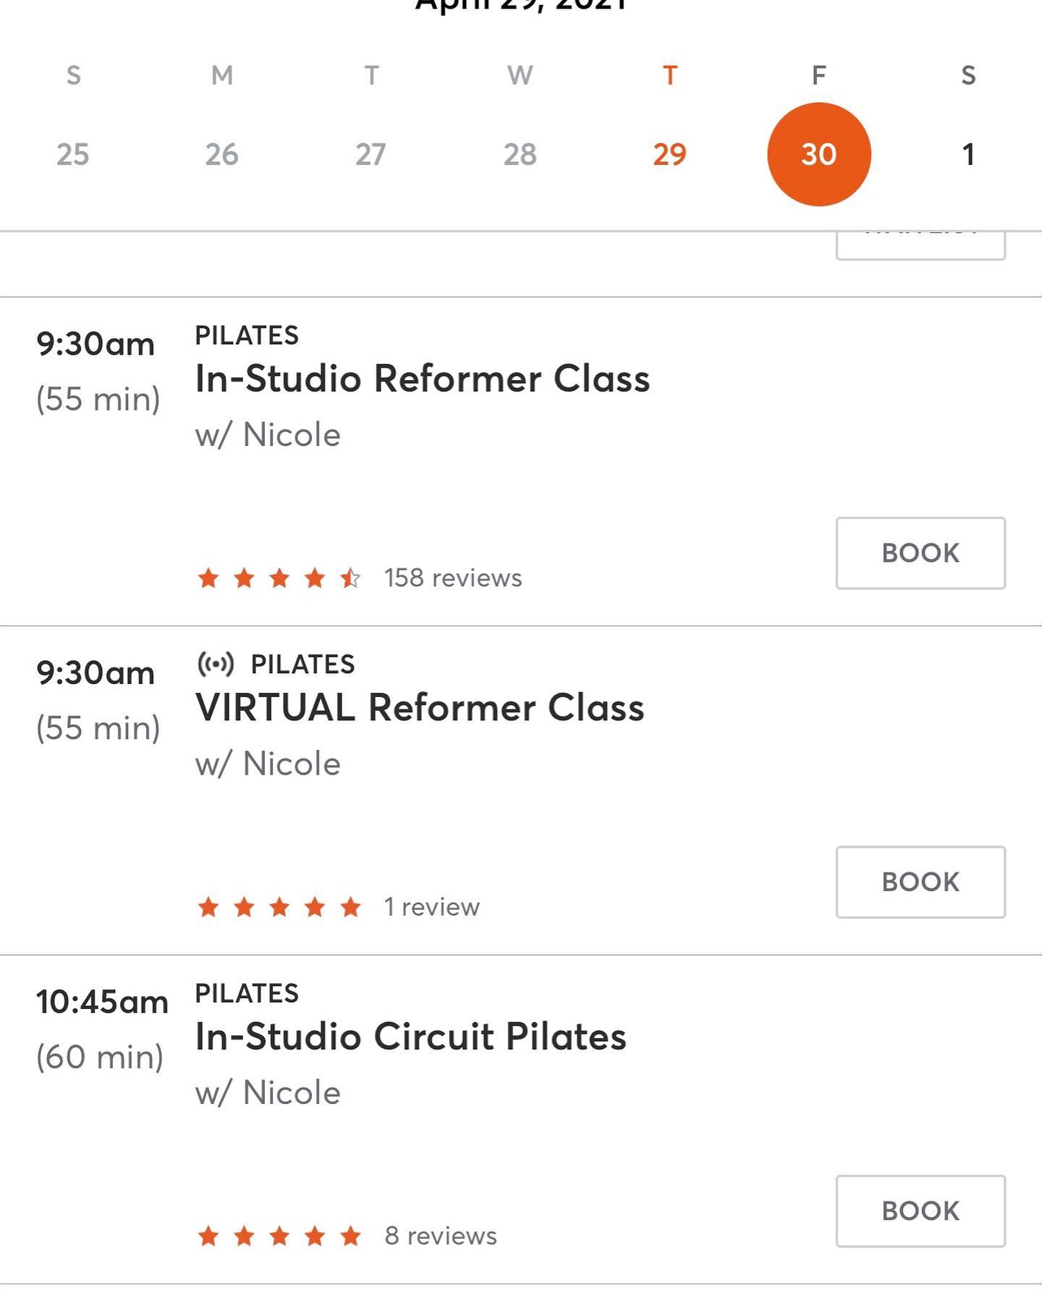Open the In-Studio Circuit Pilates title
This screenshot has height=1303, width=1042.
click(410, 1037)
